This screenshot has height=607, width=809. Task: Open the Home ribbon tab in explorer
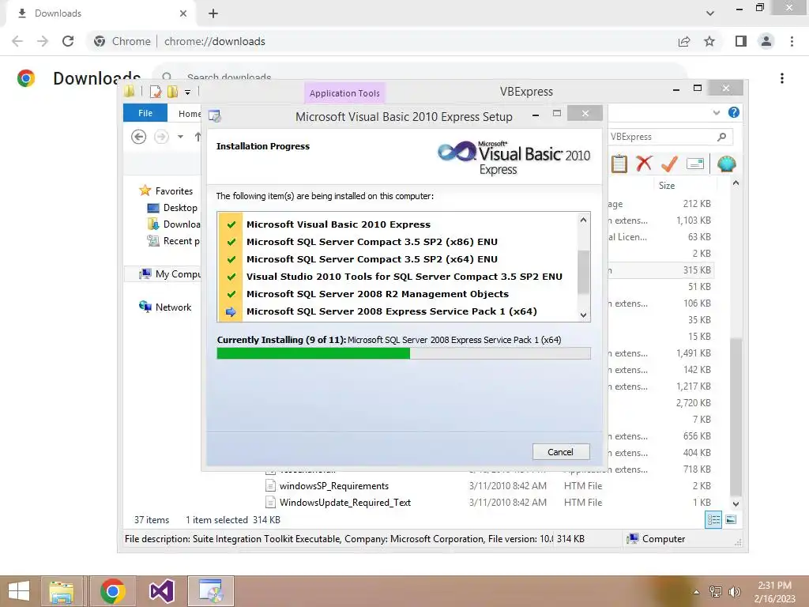point(189,114)
